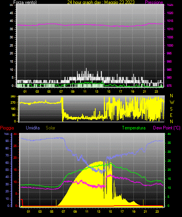Click the N compass label at top
The image size is (182, 217).
[x=171, y=96]
